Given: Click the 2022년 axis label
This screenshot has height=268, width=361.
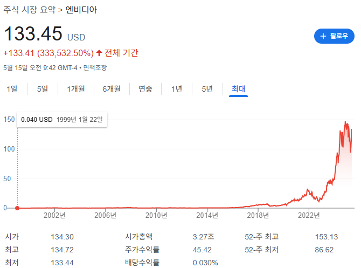Looking at the screenshot, I should pyautogui.click(x=309, y=215).
